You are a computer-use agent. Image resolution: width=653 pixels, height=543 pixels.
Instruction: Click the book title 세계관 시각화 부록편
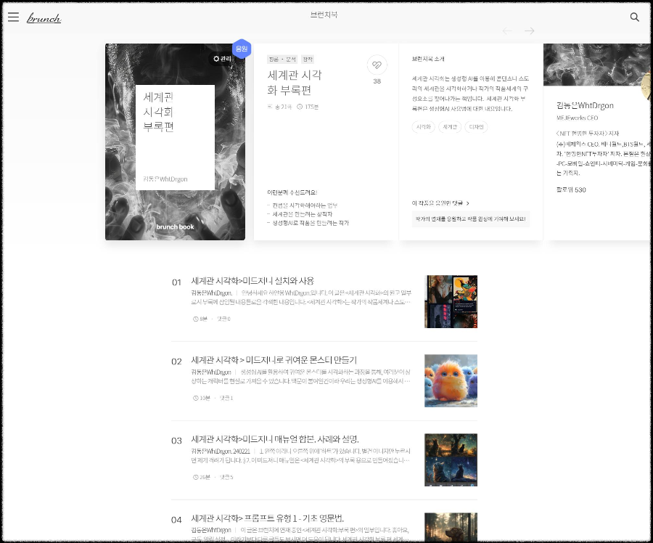pyautogui.click(x=295, y=83)
